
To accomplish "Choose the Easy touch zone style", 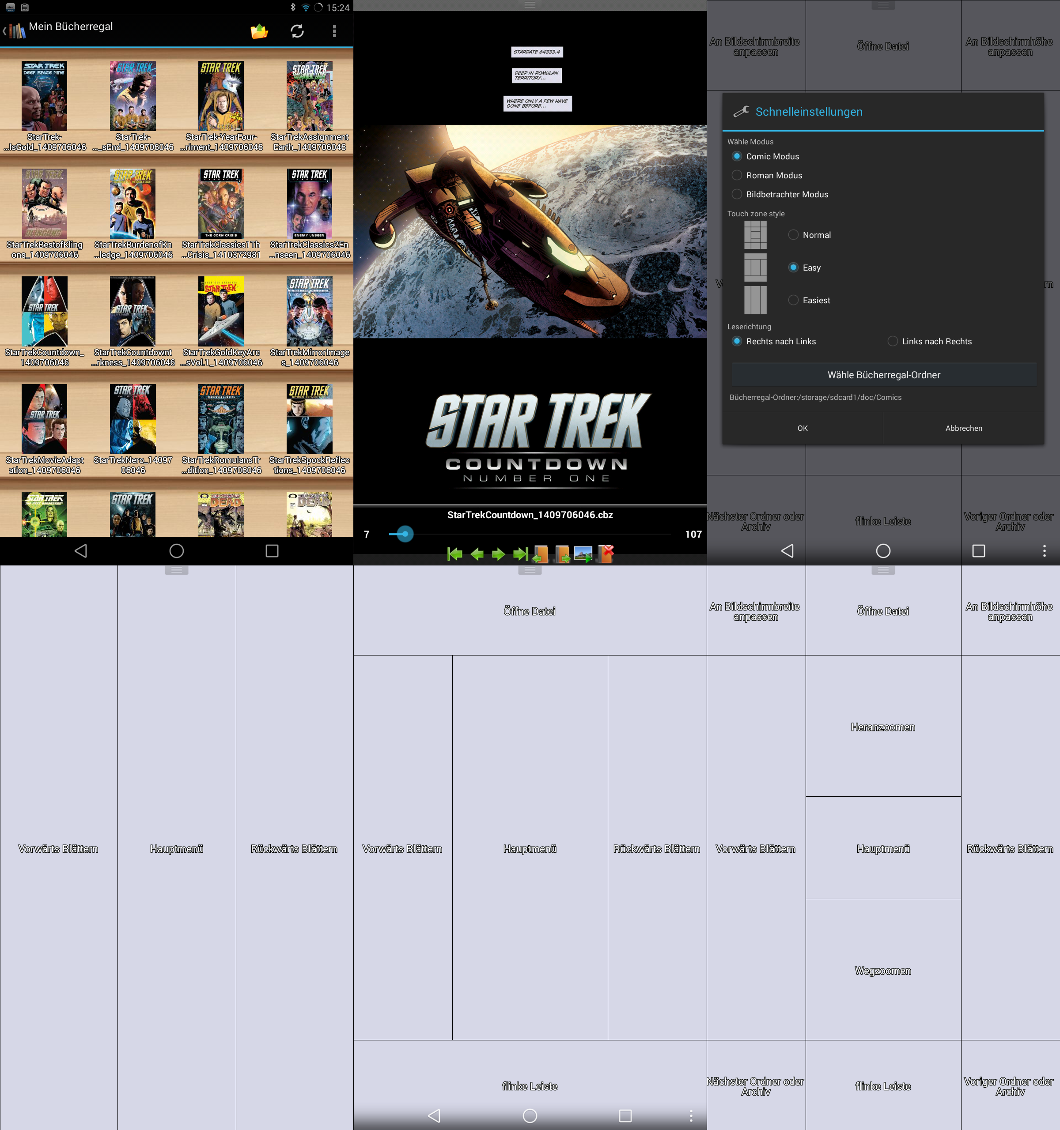I will [x=793, y=267].
